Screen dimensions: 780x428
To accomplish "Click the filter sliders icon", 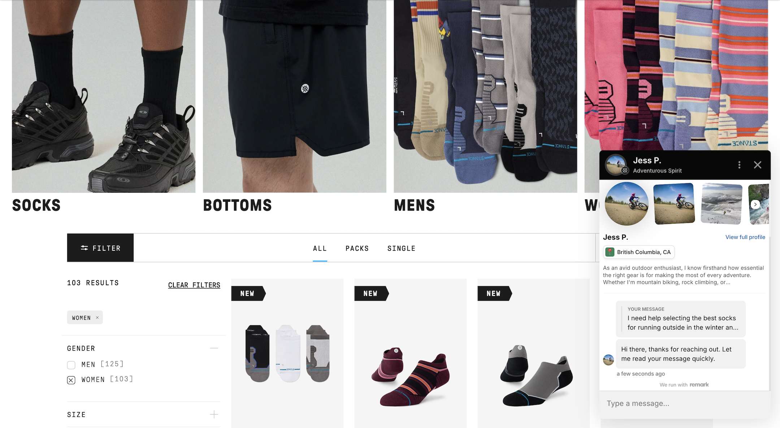I will pos(84,248).
